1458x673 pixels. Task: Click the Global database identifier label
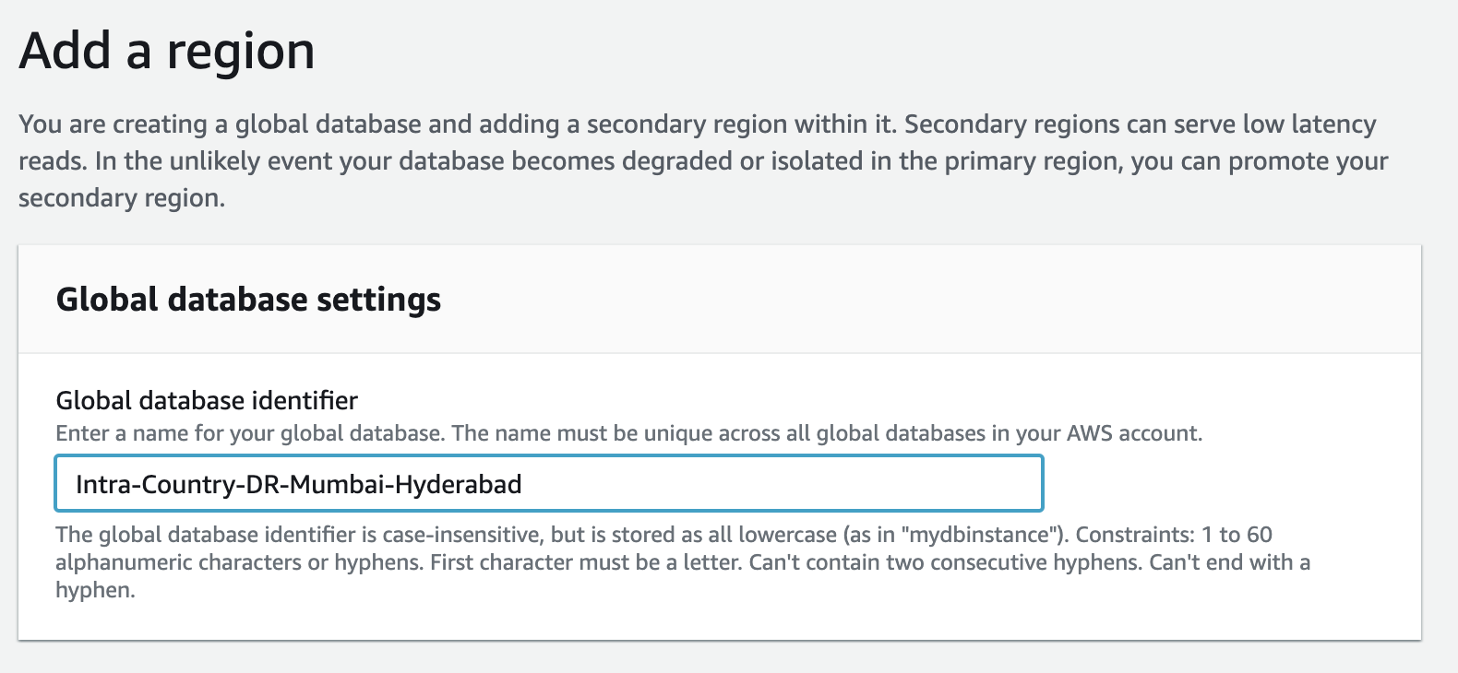207,400
